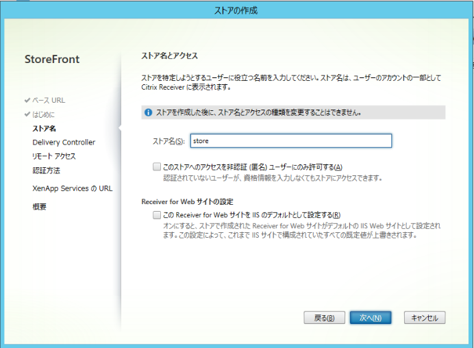Check the set Receiver for Web as IIS default box
The image size is (474, 348).
click(157, 215)
